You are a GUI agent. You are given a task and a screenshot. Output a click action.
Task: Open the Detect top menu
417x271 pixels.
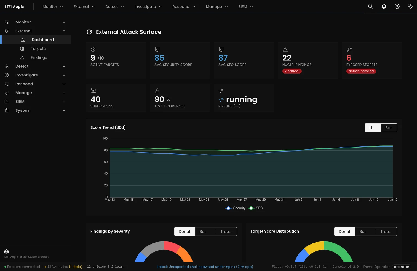114,7
